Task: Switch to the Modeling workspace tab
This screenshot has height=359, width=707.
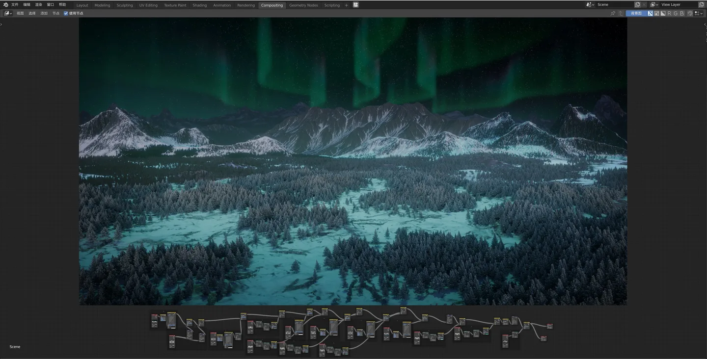Action: (102, 5)
